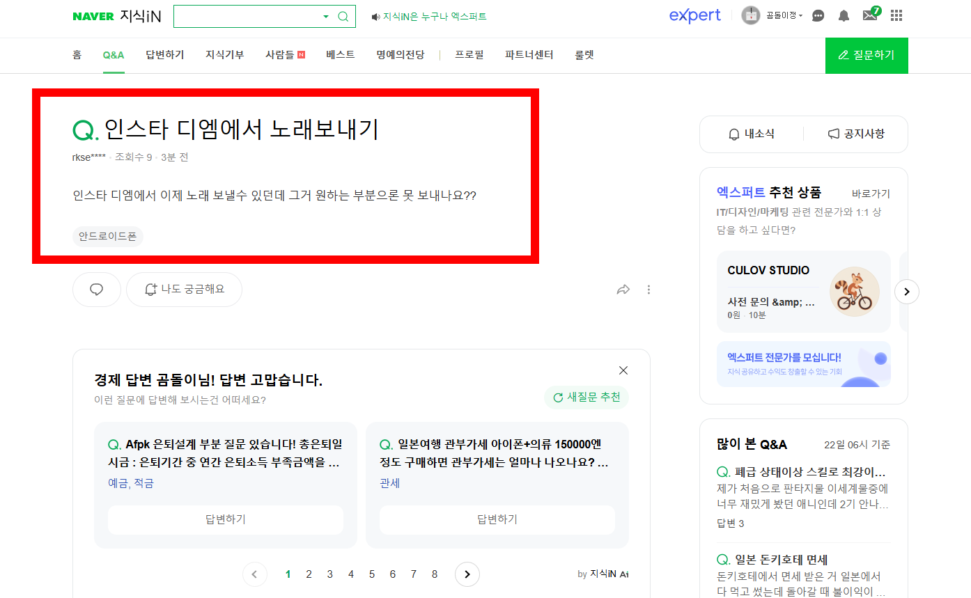Open '일본 돈키호테 면세' popular question
This screenshot has height=598, width=971.
click(x=772, y=560)
